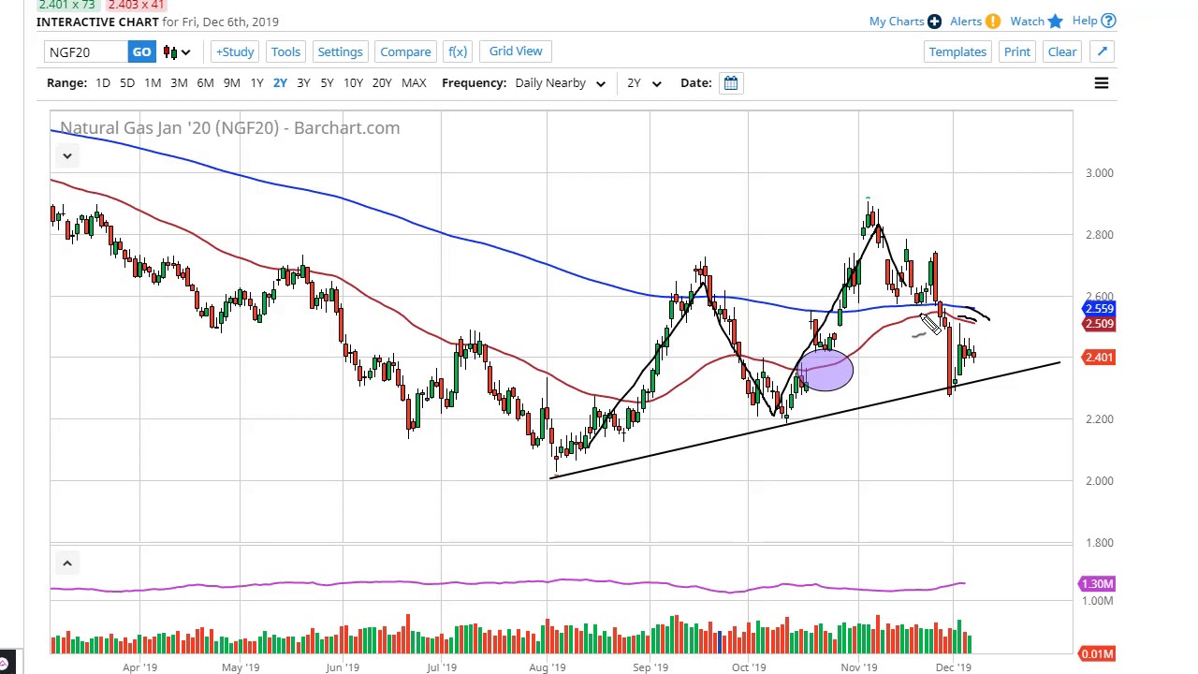
Task: Click the Watch star icon
Action: pos(1056,21)
